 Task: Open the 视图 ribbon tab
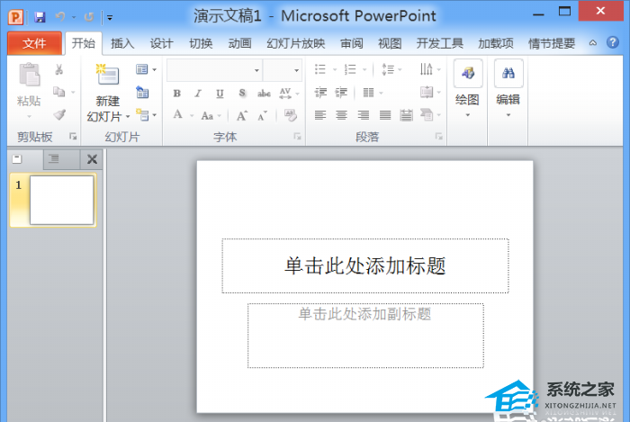pos(390,43)
